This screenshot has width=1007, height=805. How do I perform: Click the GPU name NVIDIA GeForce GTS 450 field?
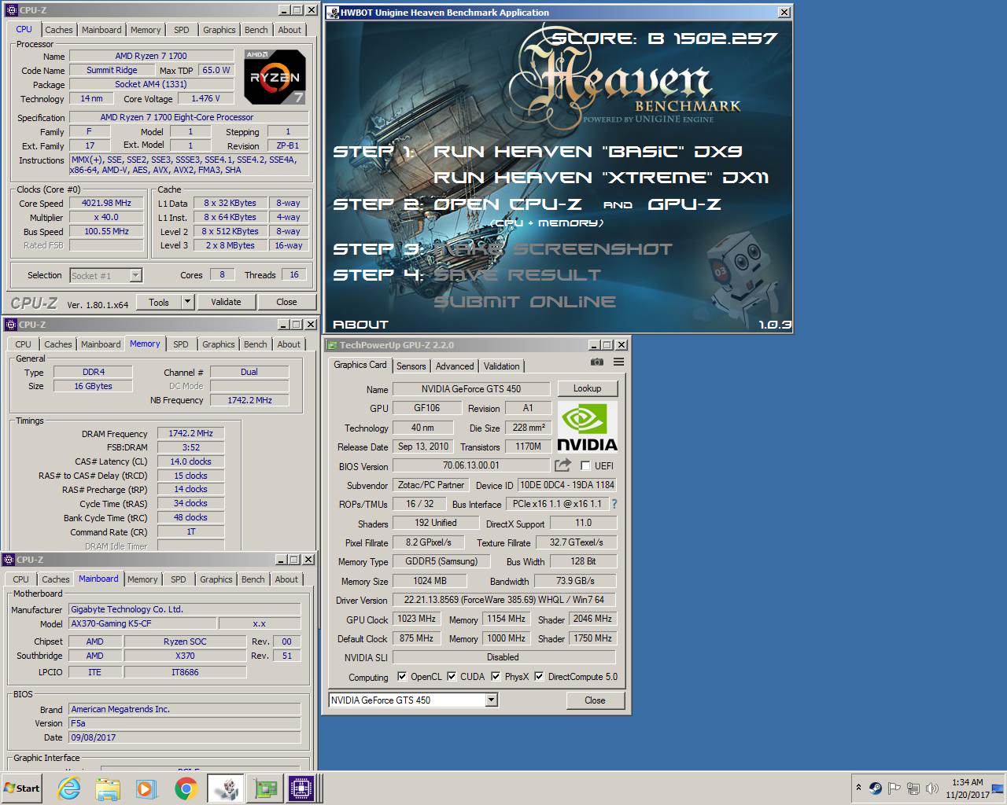tap(470, 388)
